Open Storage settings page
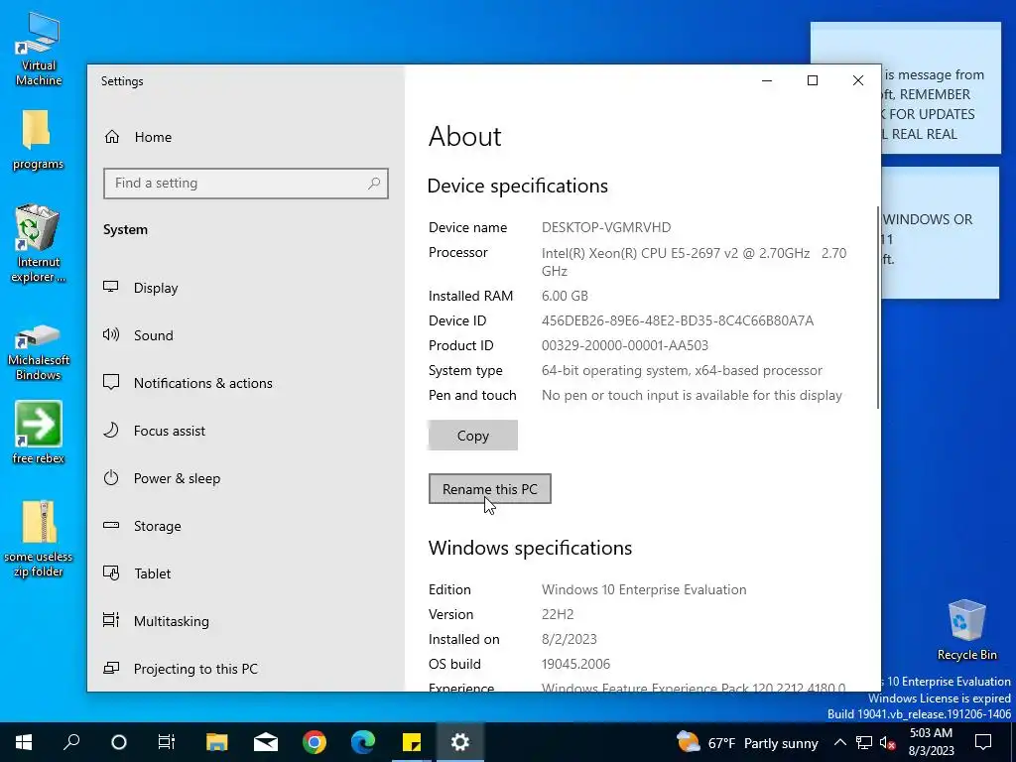Screen dimensions: 1016x762 [246, 526]
